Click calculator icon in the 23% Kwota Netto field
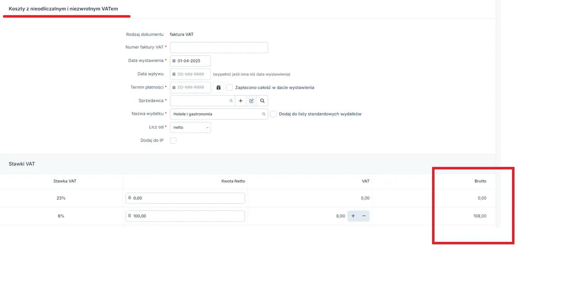The height and width of the screenshot is (282, 564). coord(129,198)
